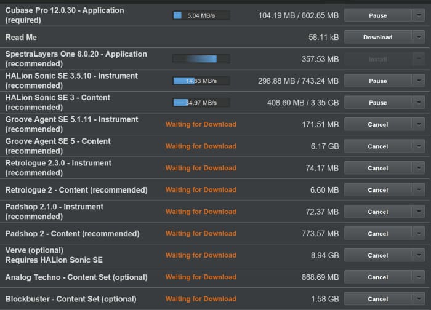Expand dropdown for Retrologue 2 Content row

[x=419, y=189]
